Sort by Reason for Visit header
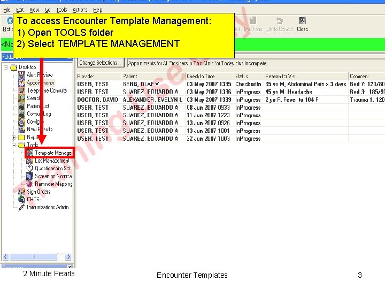The width and height of the screenshot is (385, 289). click(x=306, y=76)
